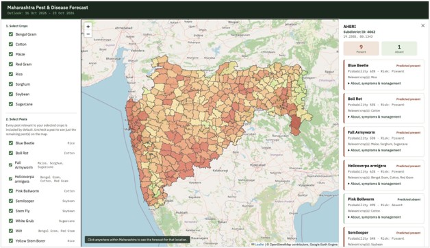430x248 pixels.
Task: Click the 'Subdistrict ID: 4062' text
Action: coord(359,32)
